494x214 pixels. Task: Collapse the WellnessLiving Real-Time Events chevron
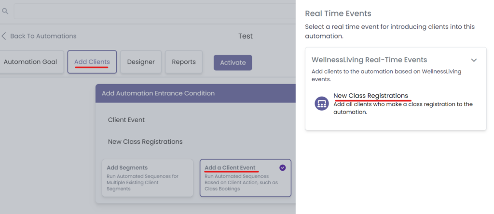(474, 60)
